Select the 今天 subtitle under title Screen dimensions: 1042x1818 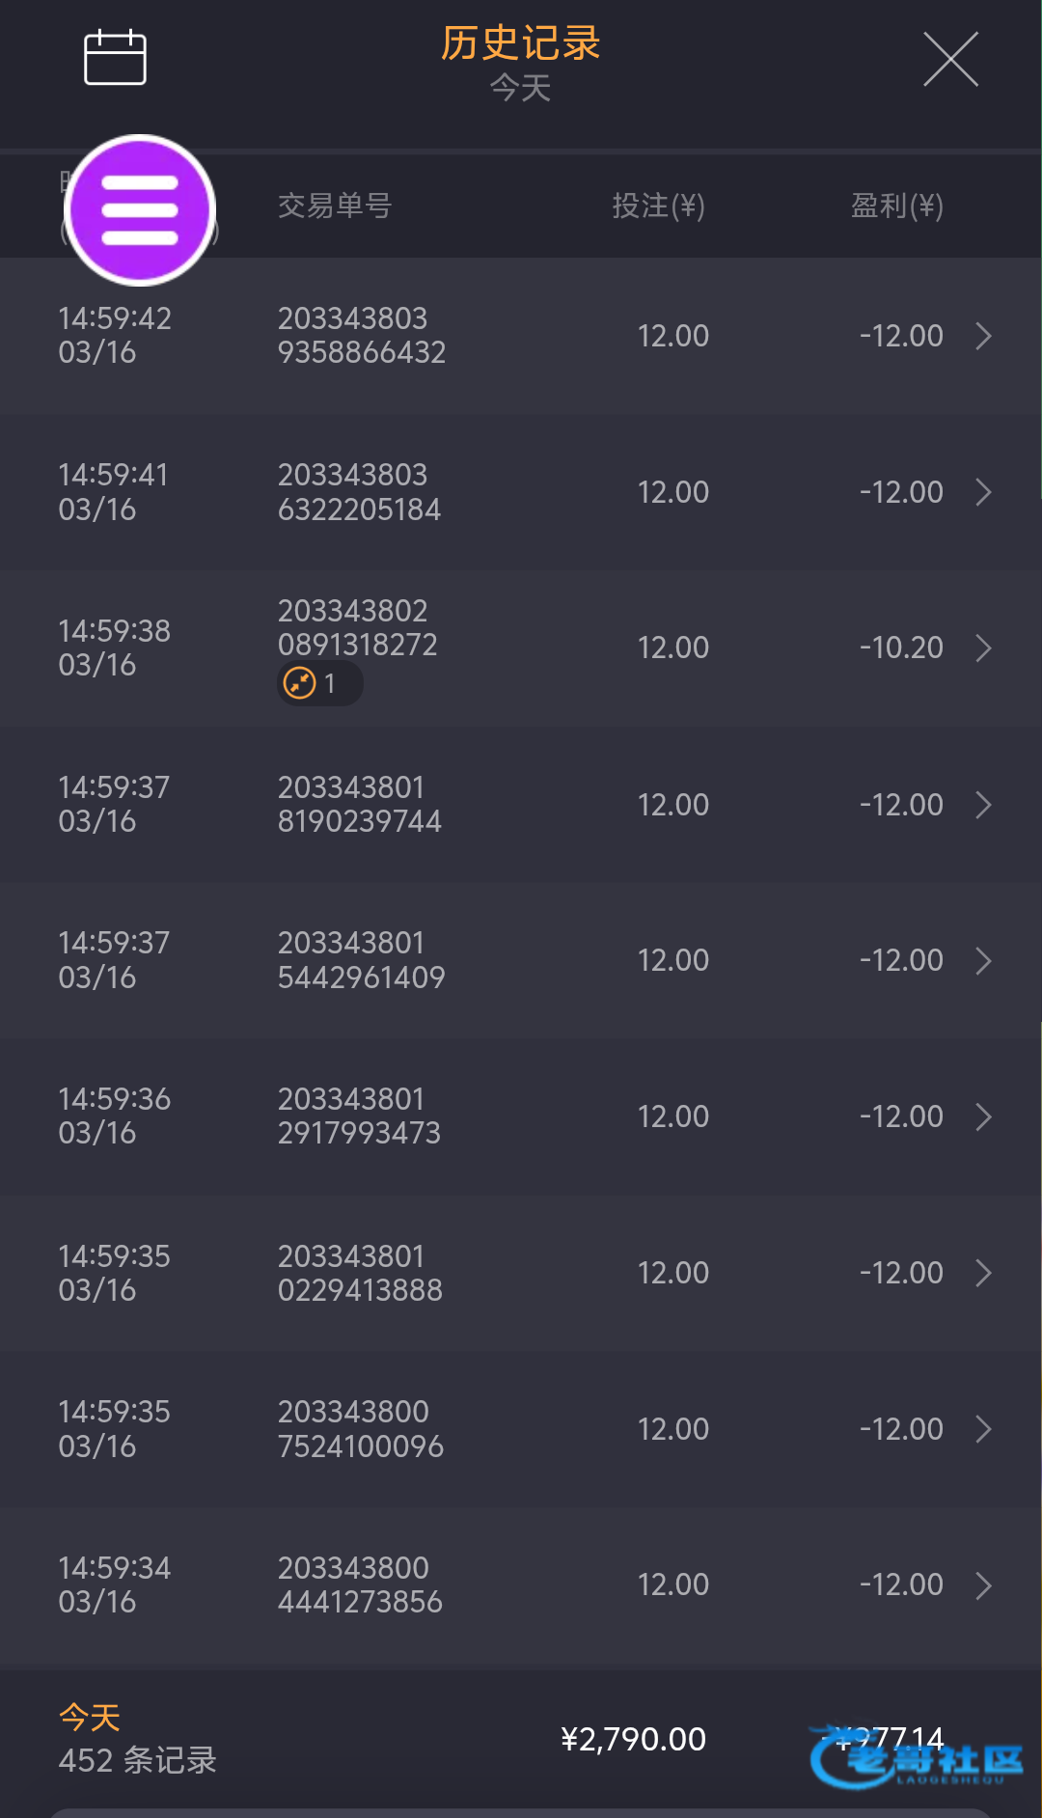click(x=520, y=89)
